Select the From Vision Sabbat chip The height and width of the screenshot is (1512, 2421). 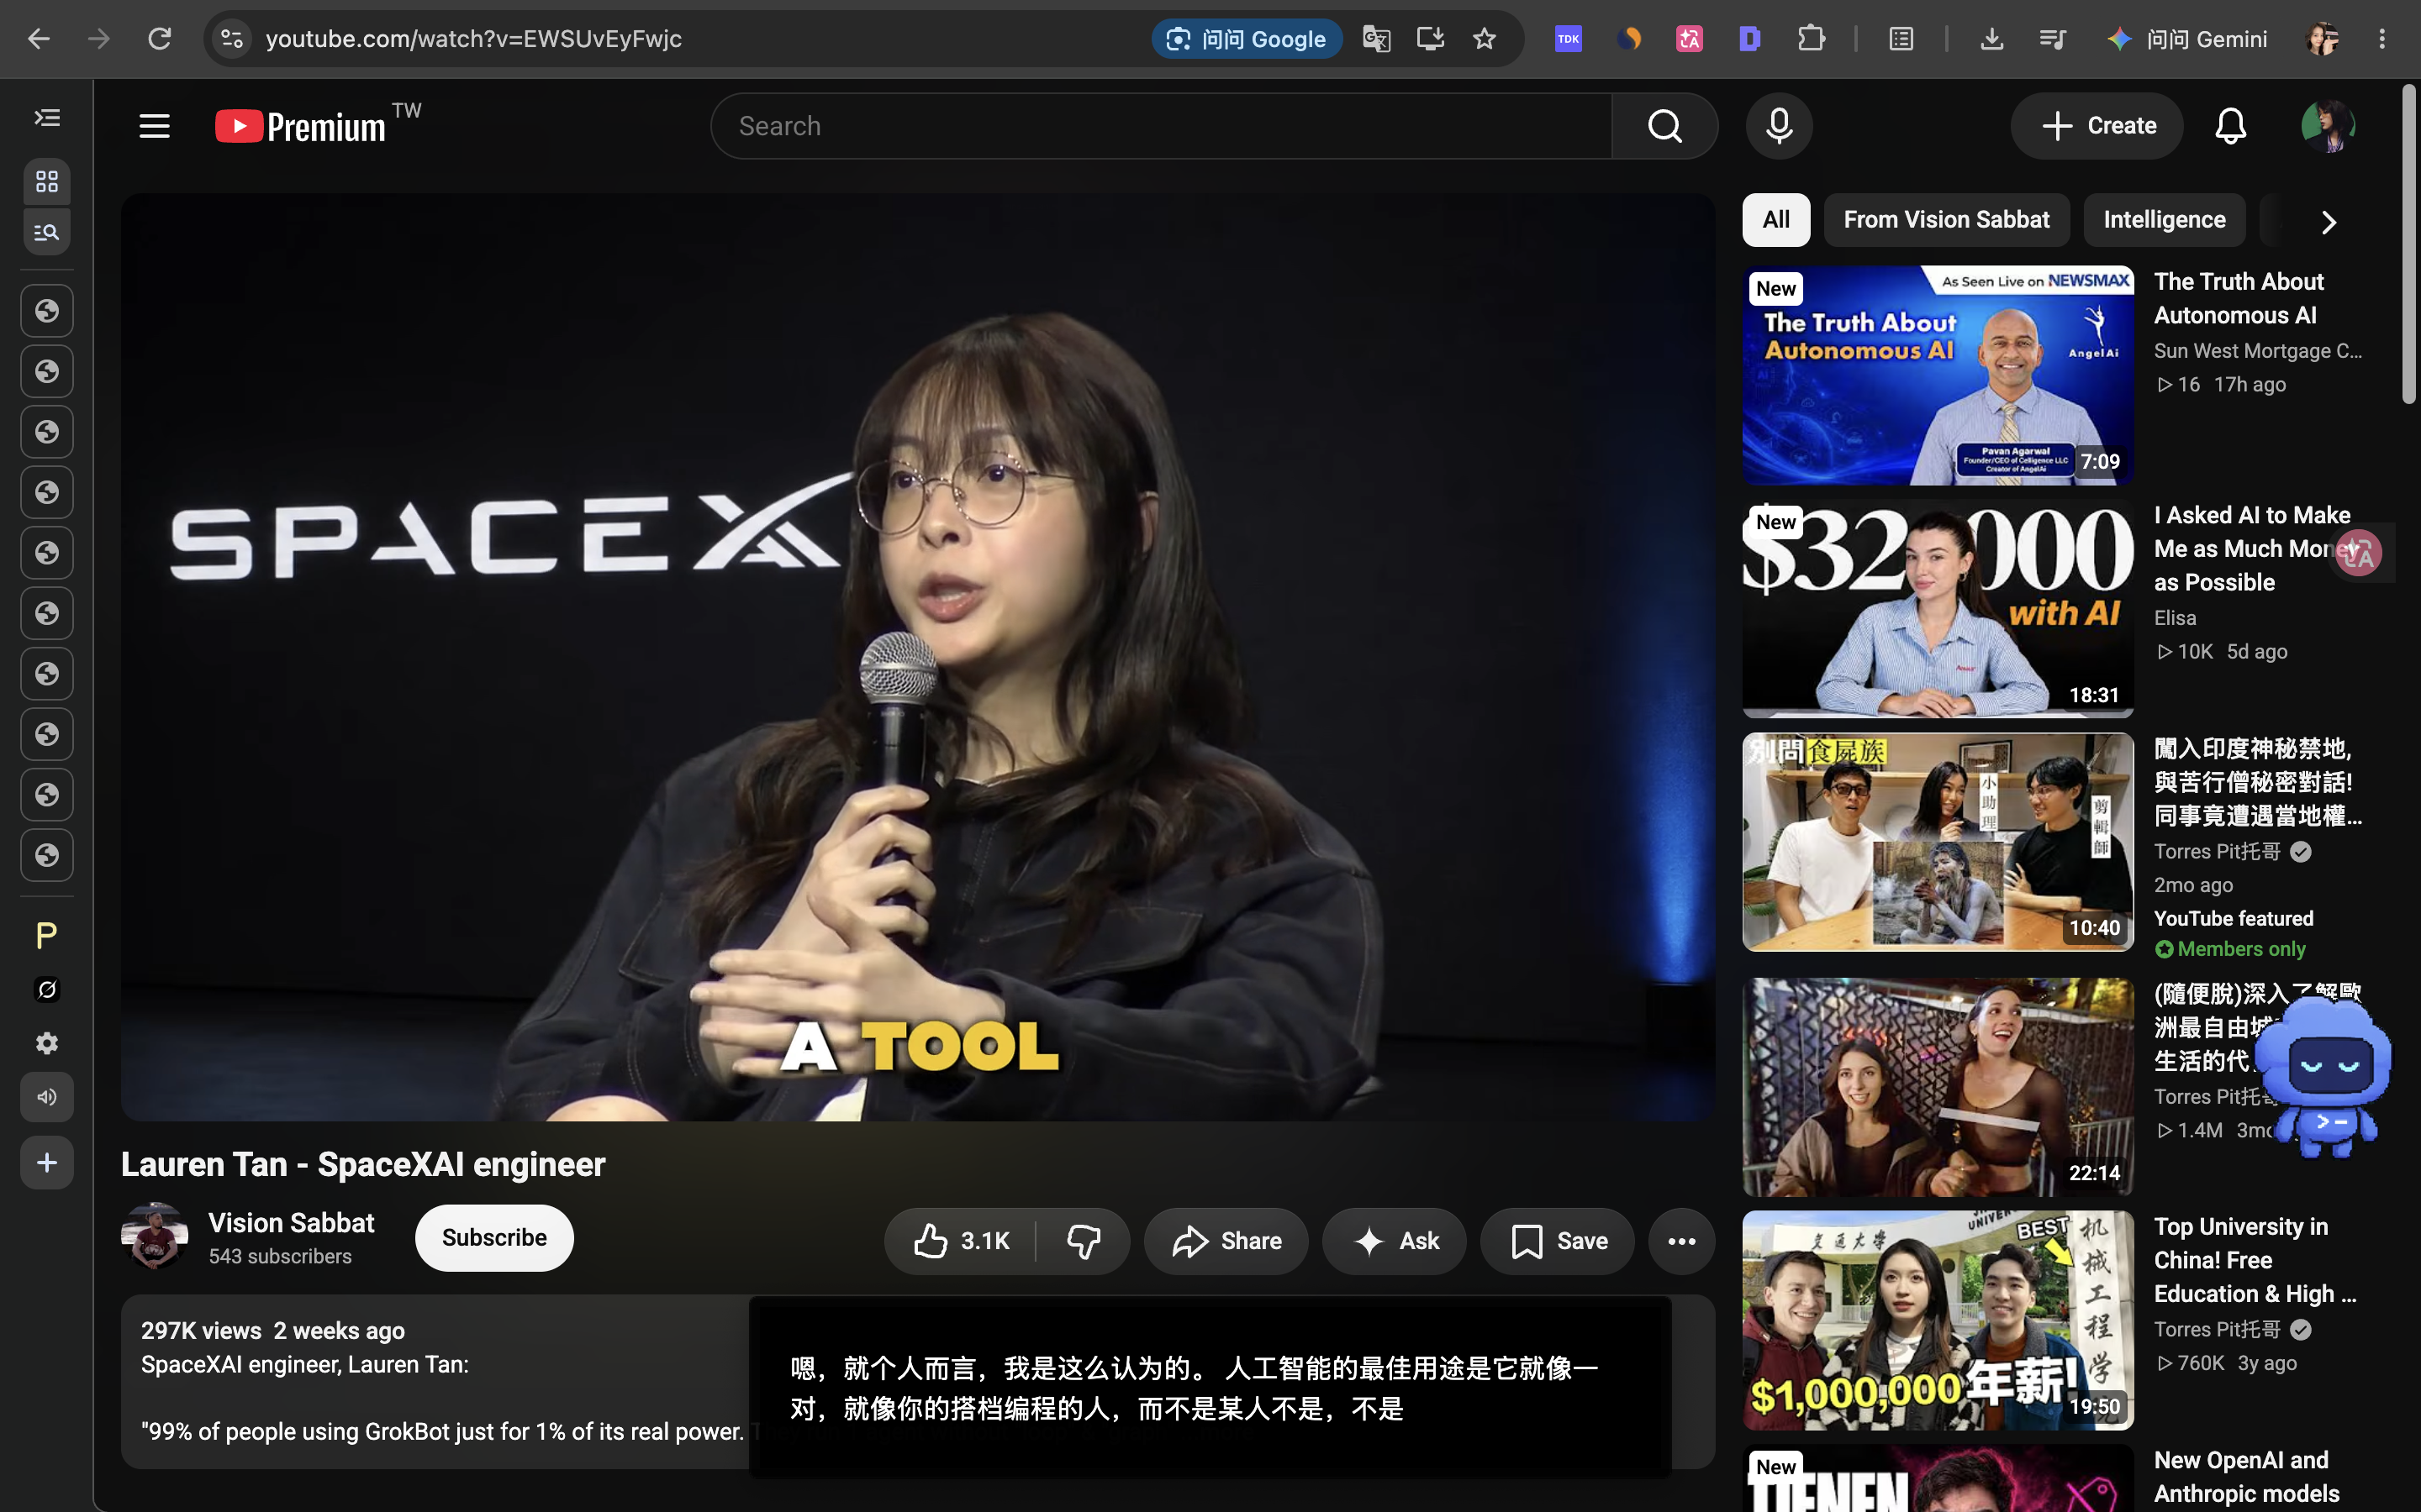pos(1946,220)
